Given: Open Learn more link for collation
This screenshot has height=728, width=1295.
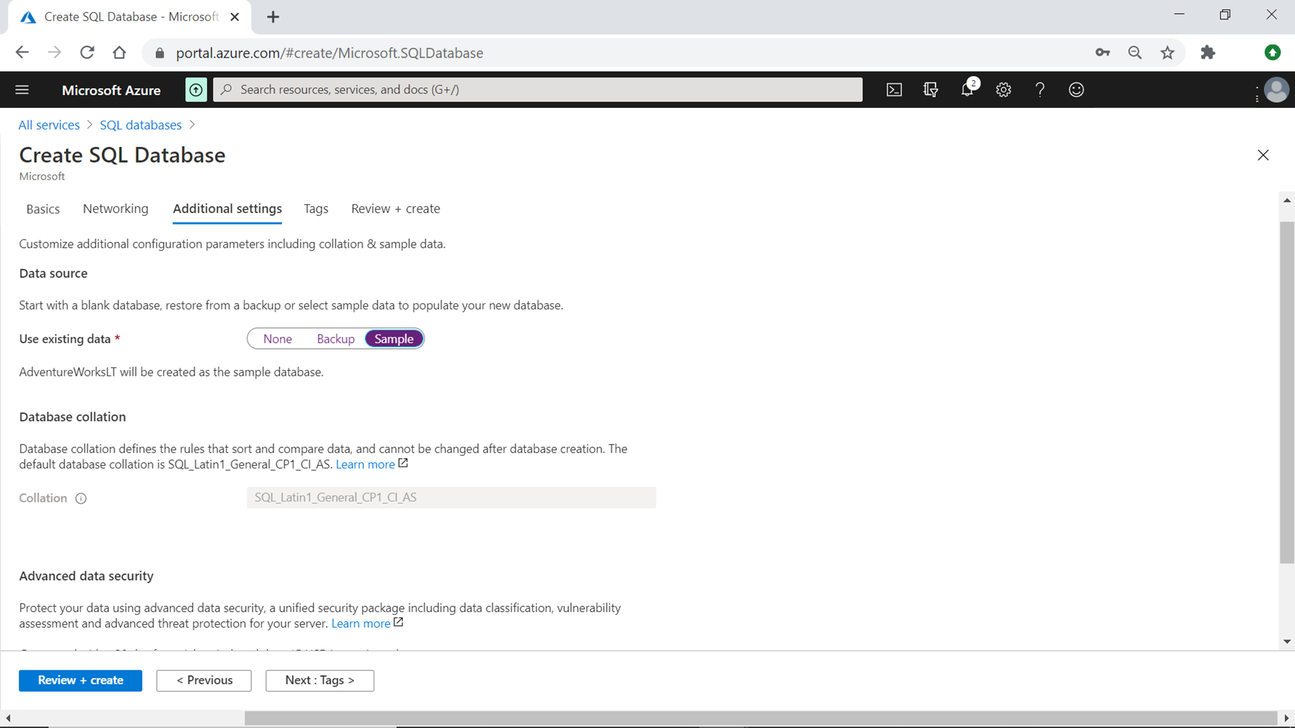Looking at the screenshot, I should tap(365, 465).
